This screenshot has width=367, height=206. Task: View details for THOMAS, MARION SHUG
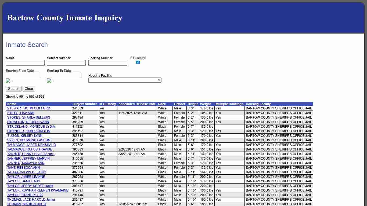click(x=26, y=204)
